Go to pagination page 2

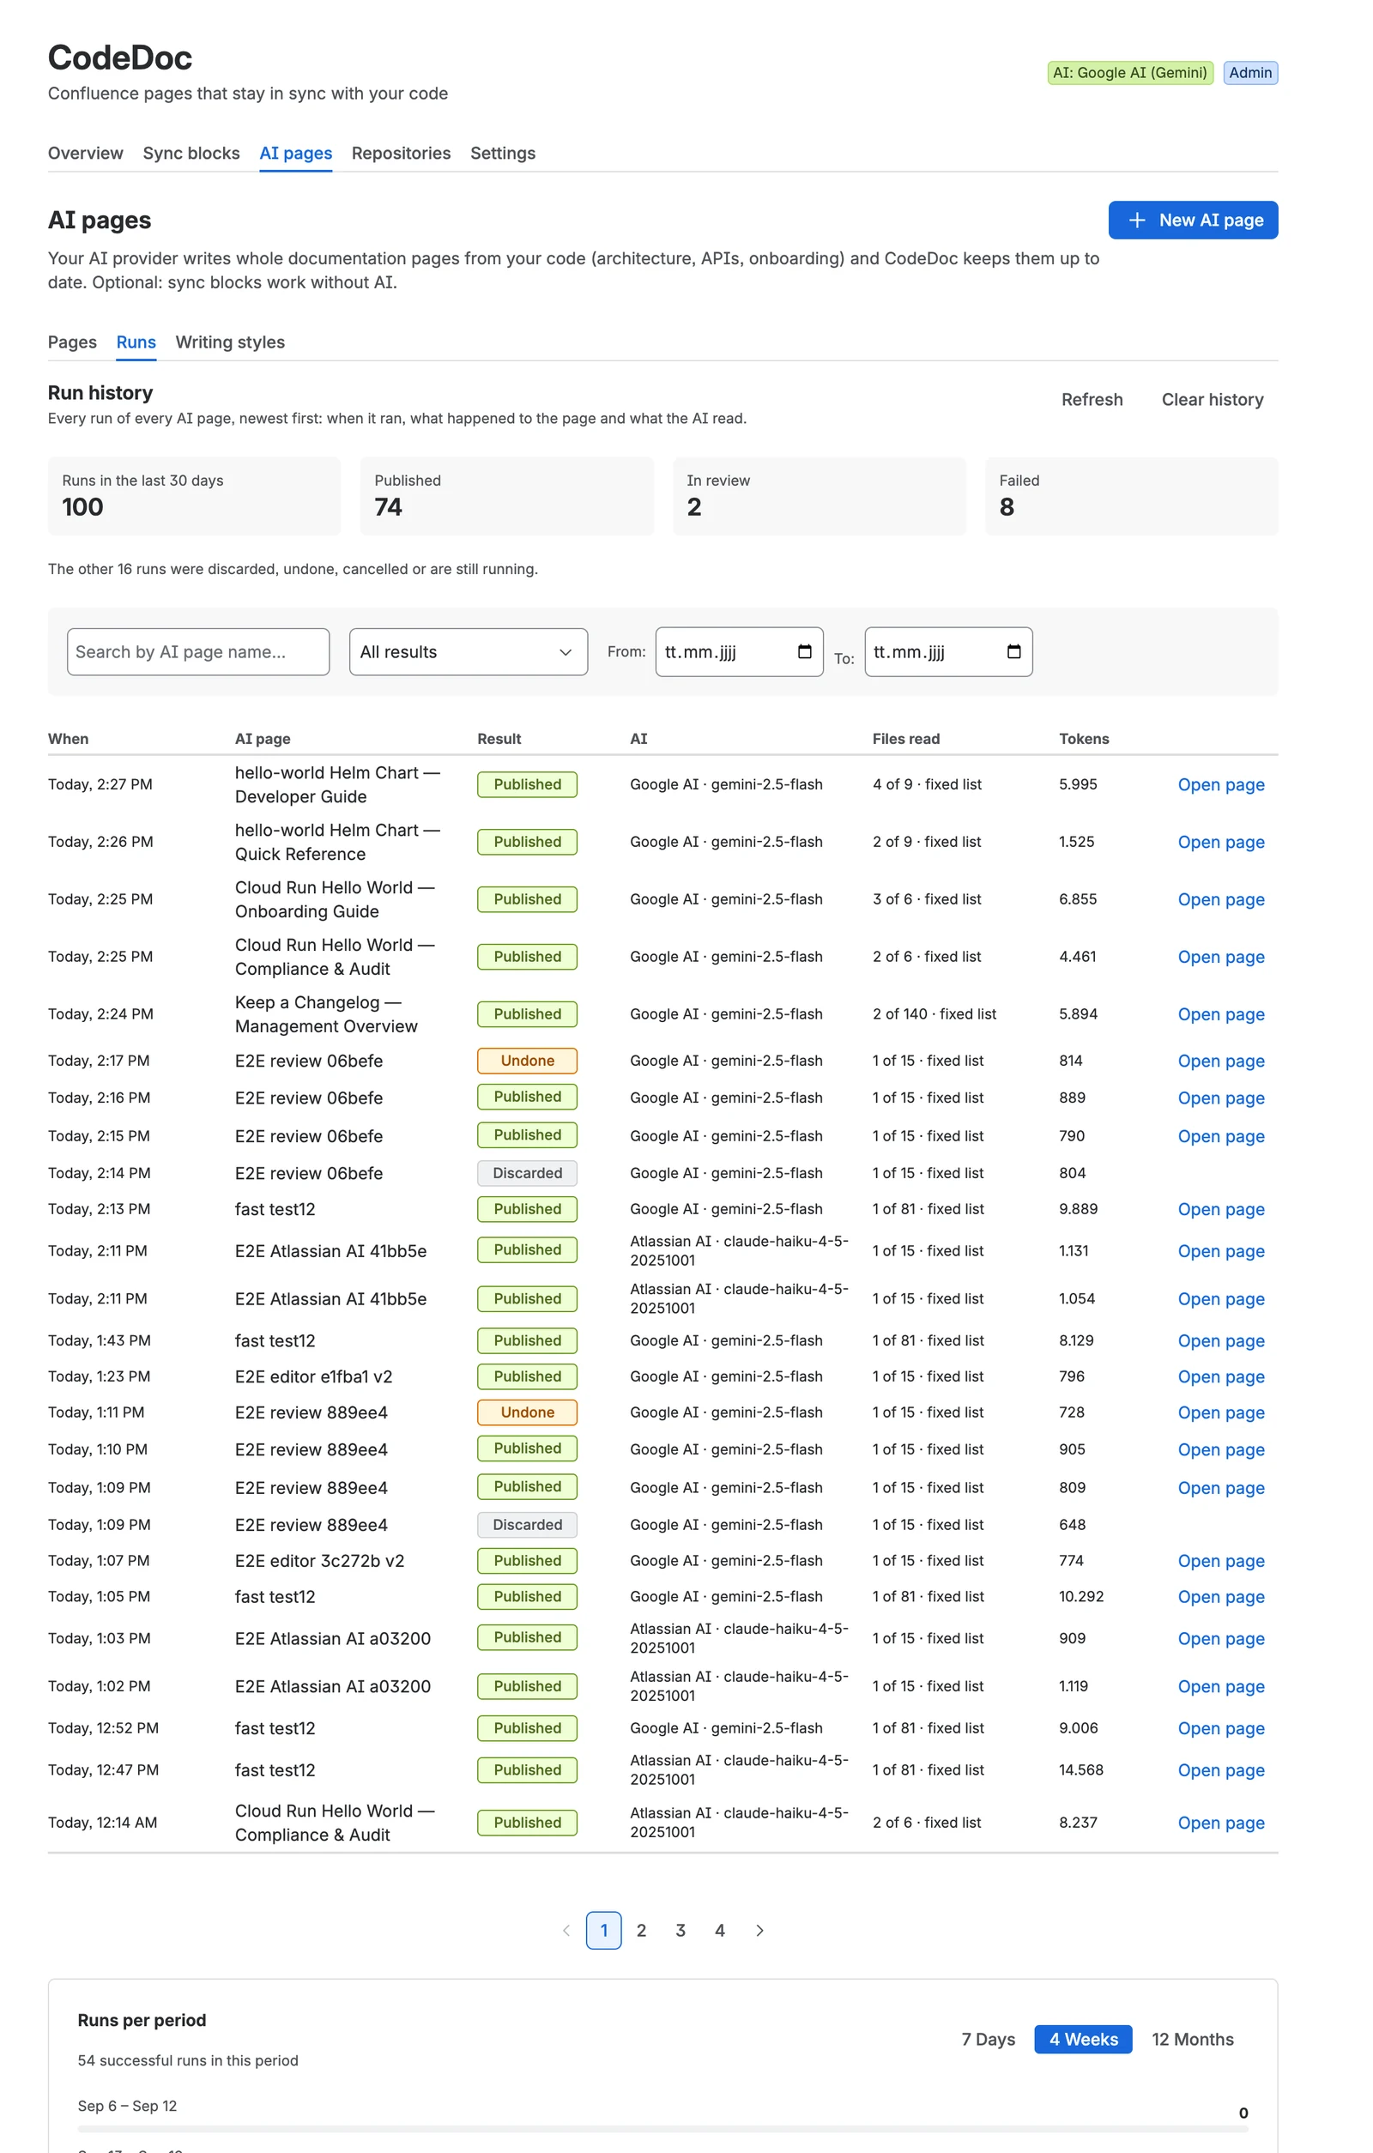tap(641, 1931)
